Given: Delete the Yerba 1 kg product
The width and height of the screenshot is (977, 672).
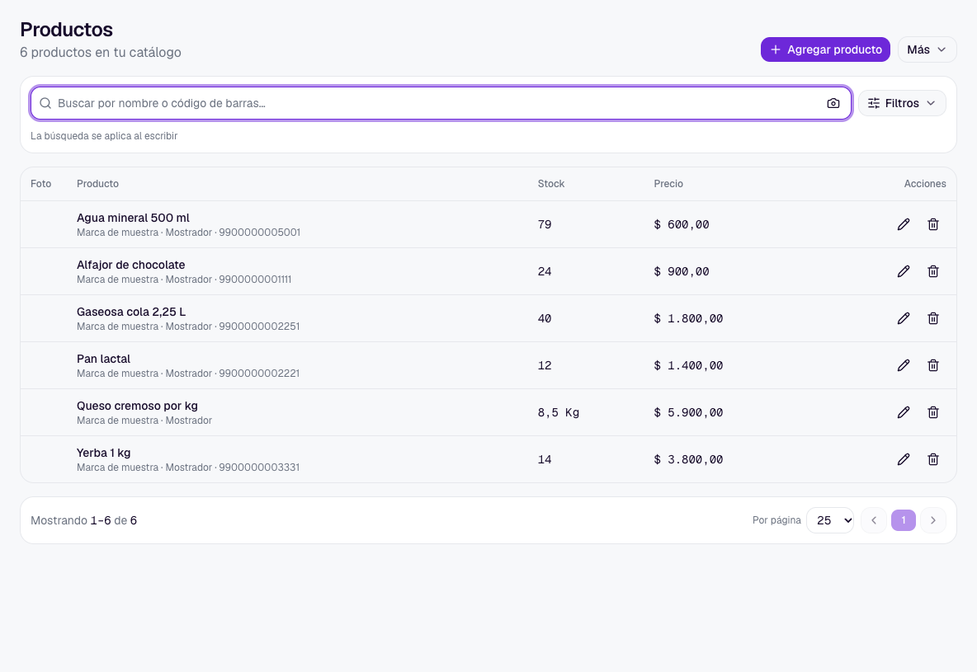Looking at the screenshot, I should (x=932, y=459).
